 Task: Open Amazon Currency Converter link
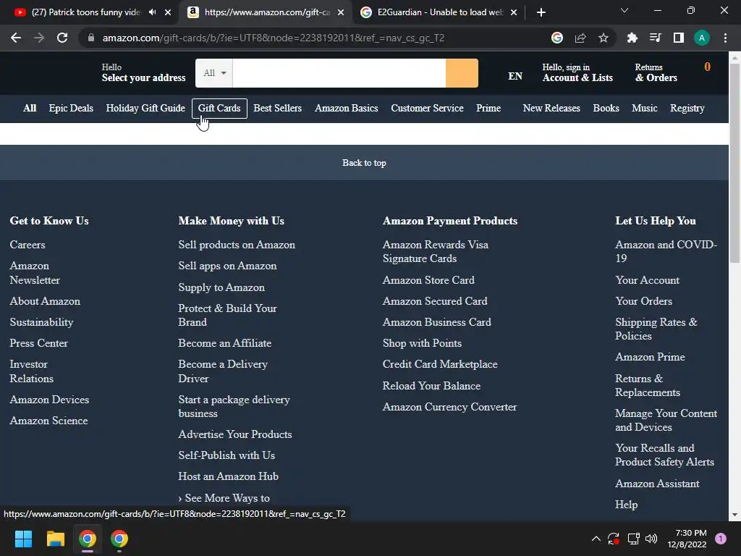[x=450, y=407]
